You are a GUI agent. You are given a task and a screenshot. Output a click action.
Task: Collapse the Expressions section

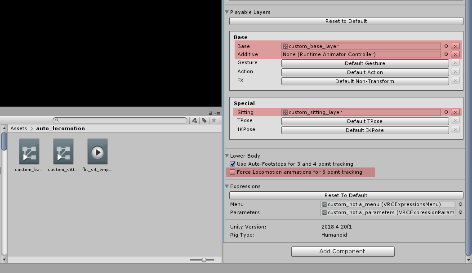click(227, 186)
